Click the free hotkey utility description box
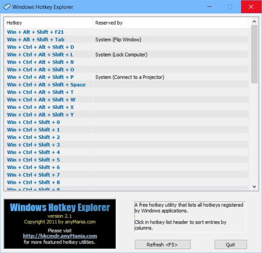Viewport: 262px width, 253px height. [189, 217]
